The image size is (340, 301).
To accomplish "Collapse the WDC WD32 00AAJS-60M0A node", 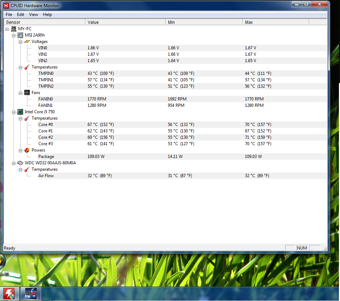I will click(x=14, y=163).
